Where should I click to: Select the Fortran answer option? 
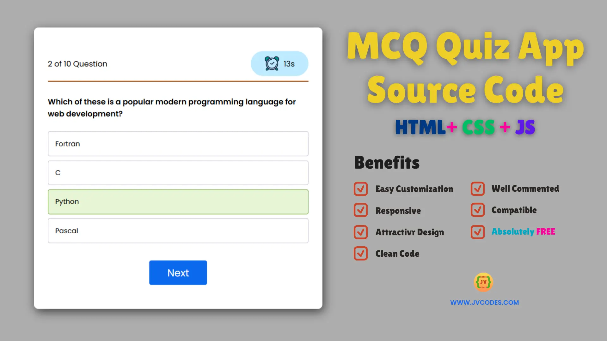coord(178,144)
